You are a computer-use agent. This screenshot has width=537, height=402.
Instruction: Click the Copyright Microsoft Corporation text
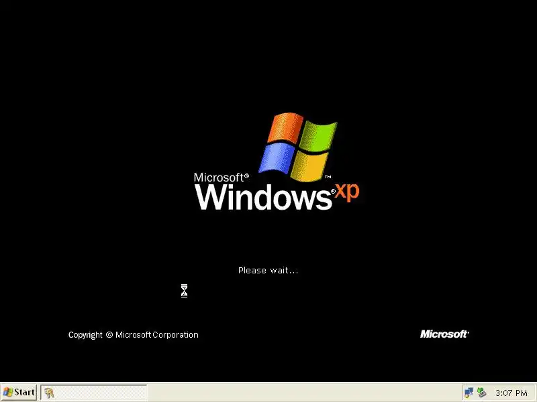tap(133, 335)
